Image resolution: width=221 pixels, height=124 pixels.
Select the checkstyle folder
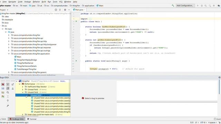9,20
